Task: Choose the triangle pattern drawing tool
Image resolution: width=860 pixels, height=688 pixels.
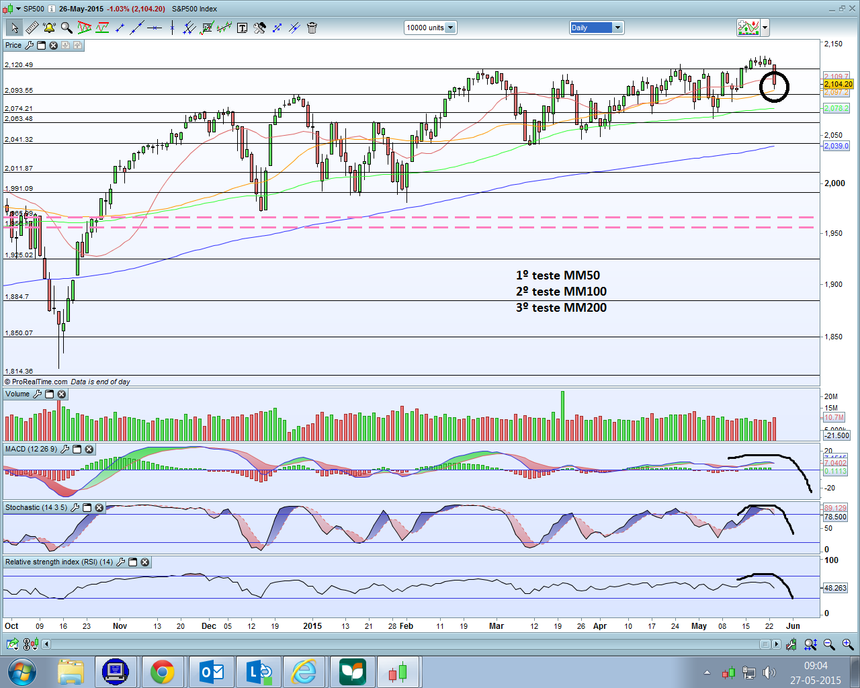Action: [x=85, y=28]
